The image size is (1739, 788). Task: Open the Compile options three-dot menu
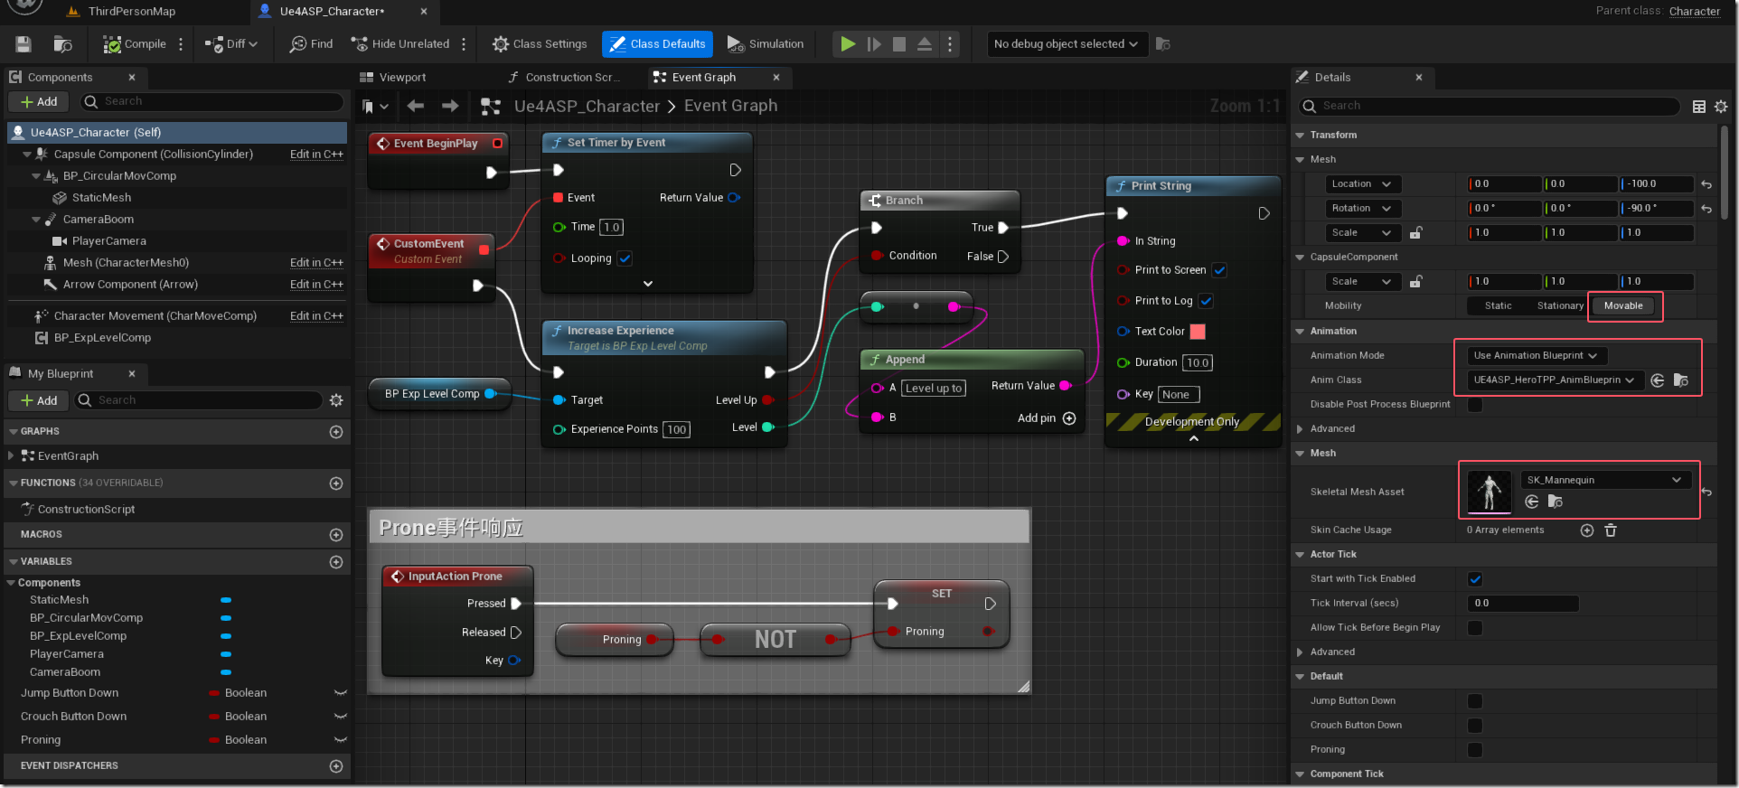coord(181,44)
